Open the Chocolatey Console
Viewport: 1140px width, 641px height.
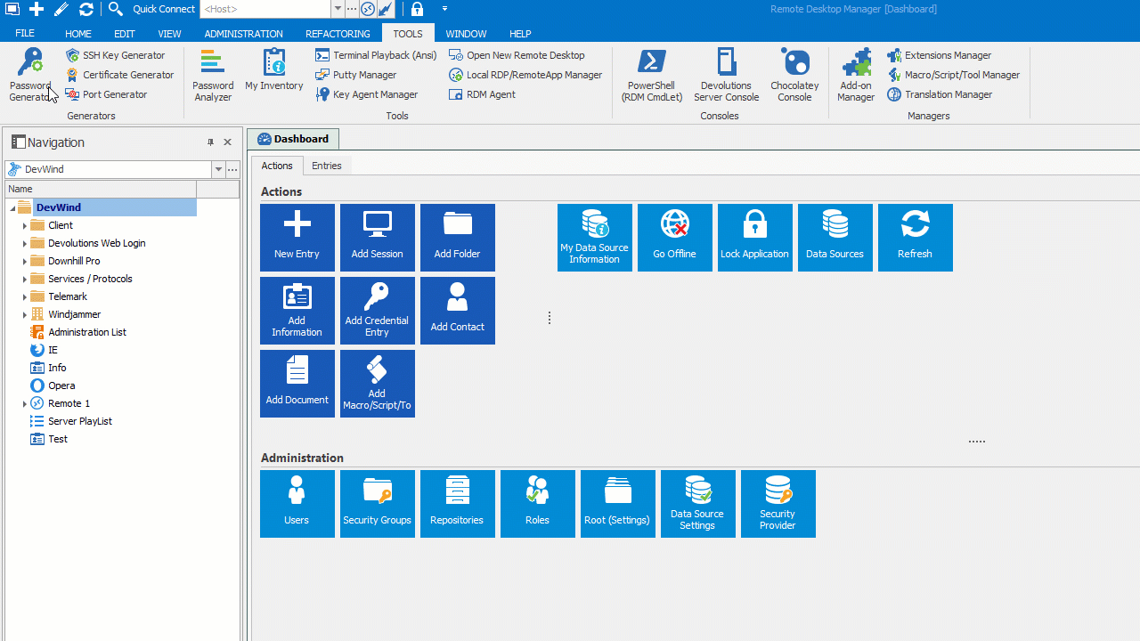[x=794, y=76]
